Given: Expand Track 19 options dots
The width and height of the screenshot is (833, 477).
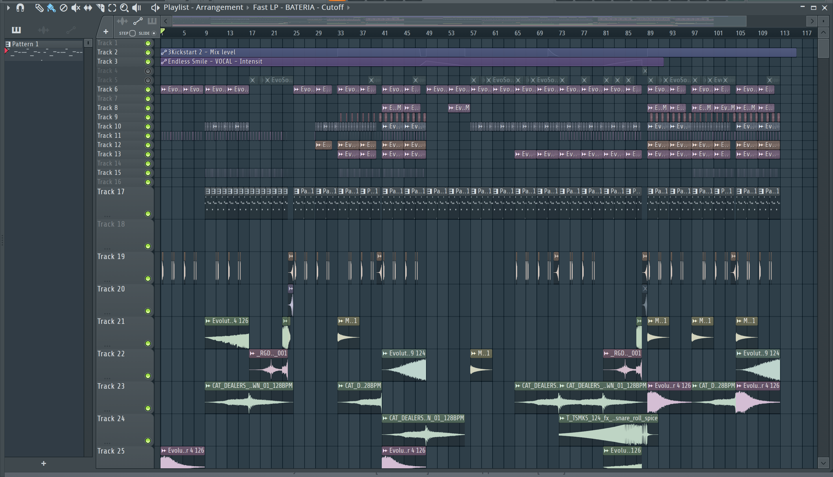Looking at the screenshot, I should pyautogui.click(x=107, y=281).
